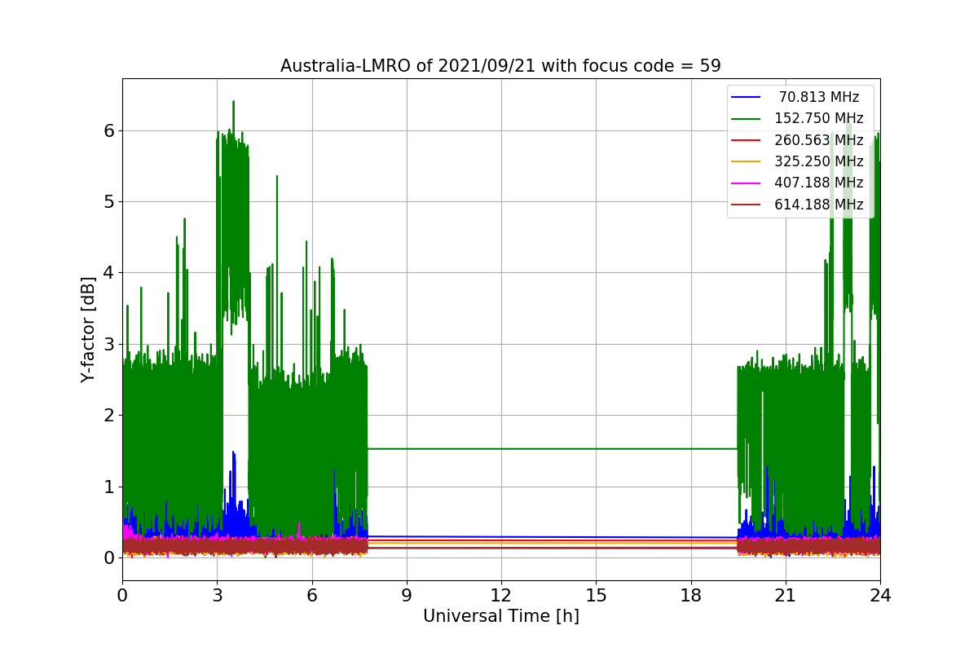Click the y-axis tick label 5
Image resolution: width=978 pixels, height=652 pixels.
109,201
